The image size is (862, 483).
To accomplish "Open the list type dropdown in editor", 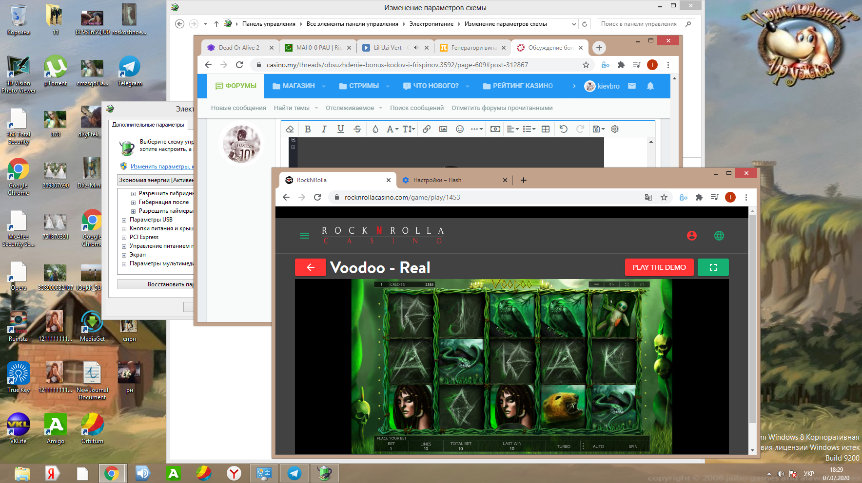I will [x=529, y=129].
